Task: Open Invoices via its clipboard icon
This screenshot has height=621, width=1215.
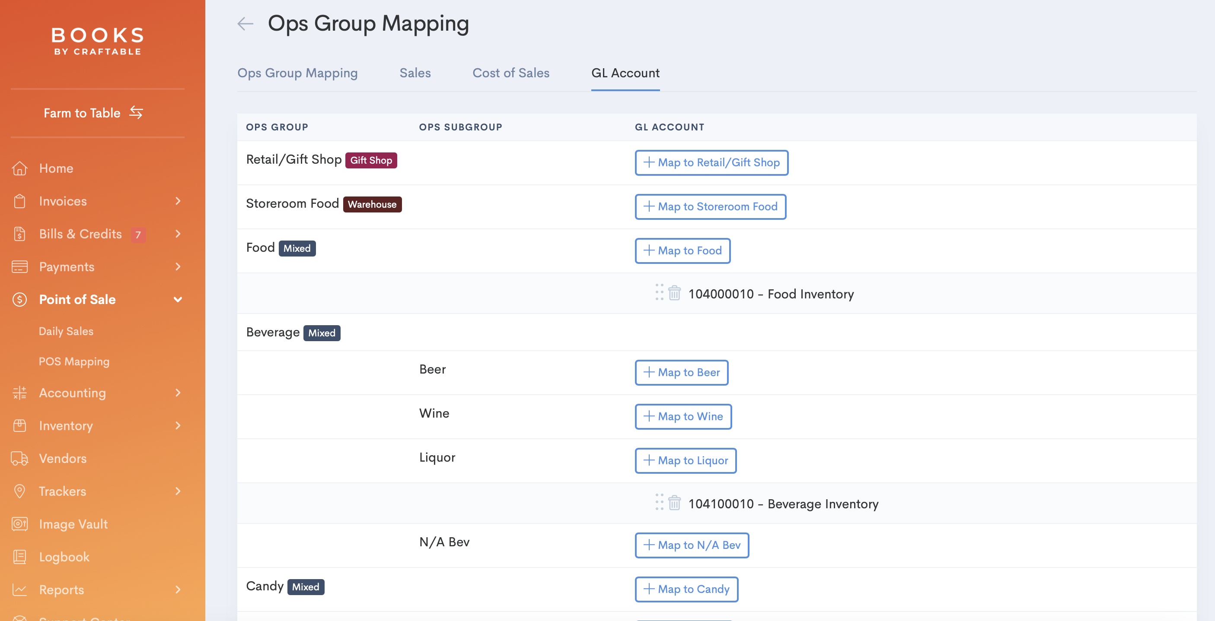Action: pyautogui.click(x=19, y=201)
